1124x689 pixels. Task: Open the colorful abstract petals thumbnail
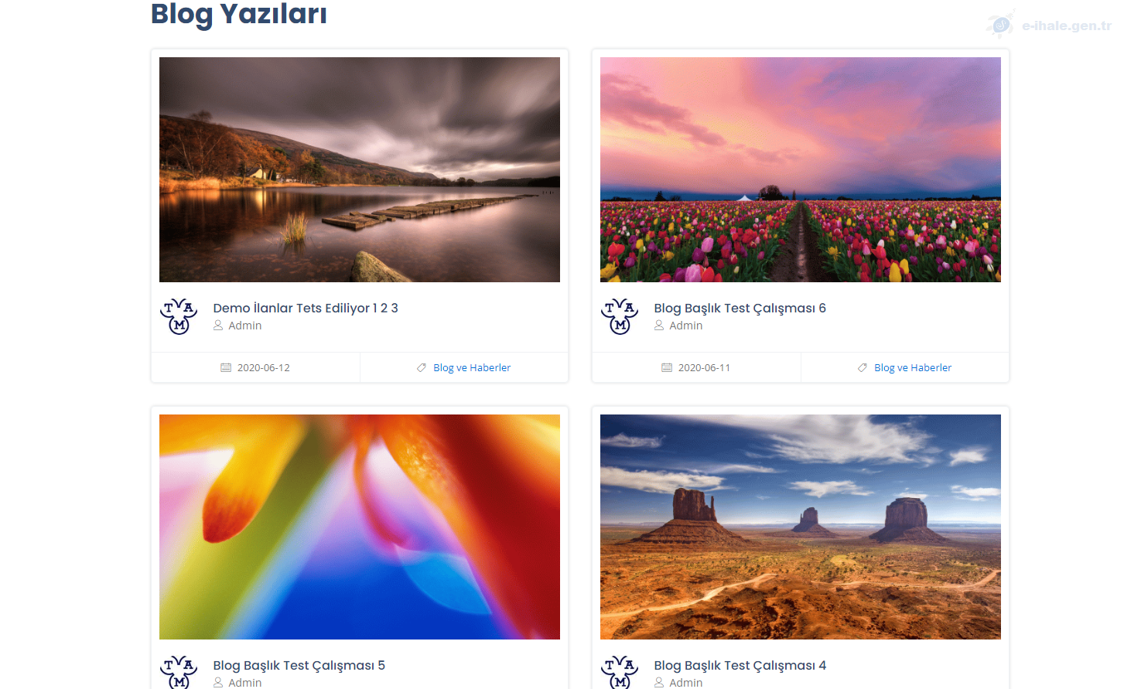360,527
